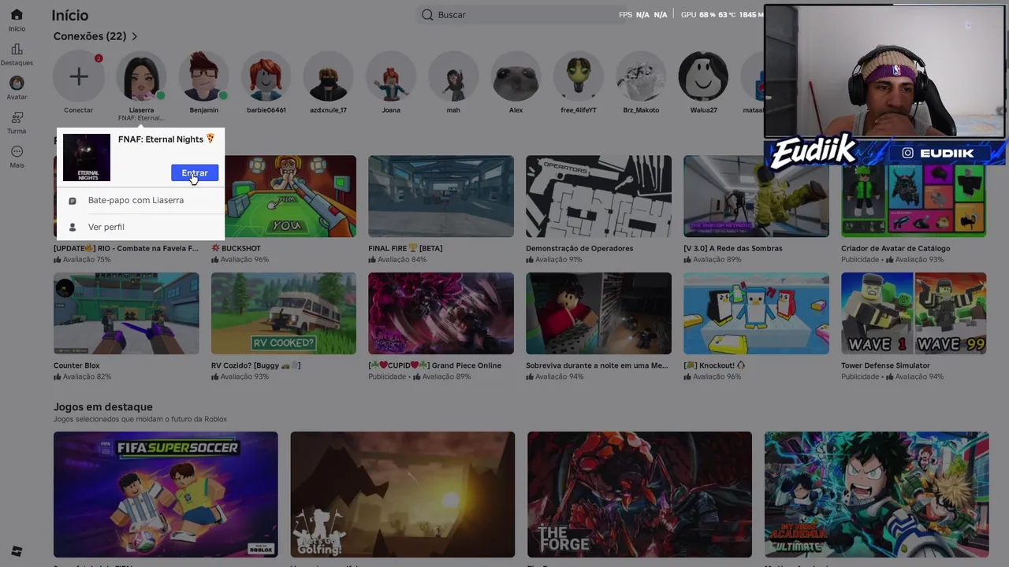Click the Conexões (22) heading
This screenshot has width=1009, height=567.
(x=90, y=36)
